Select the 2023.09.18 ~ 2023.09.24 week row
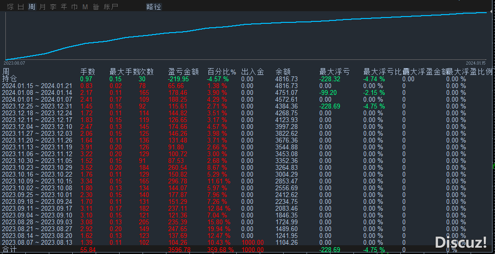Viewport: 495px width, 254px height. click(37, 201)
